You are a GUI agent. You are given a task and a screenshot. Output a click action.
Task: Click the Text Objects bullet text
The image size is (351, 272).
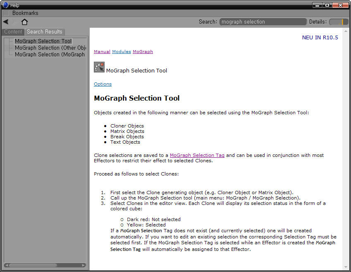click(x=125, y=142)
